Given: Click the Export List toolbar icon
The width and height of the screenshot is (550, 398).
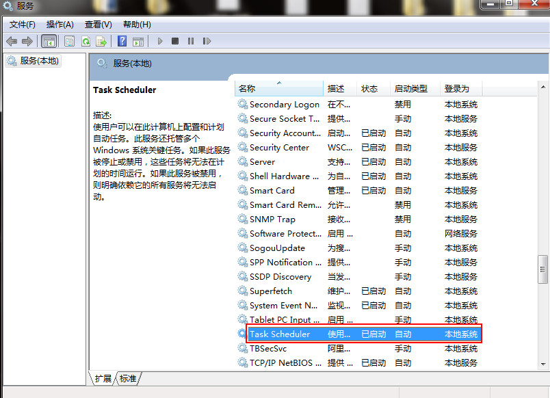Looking at the screenshot, I should point(101,42).
